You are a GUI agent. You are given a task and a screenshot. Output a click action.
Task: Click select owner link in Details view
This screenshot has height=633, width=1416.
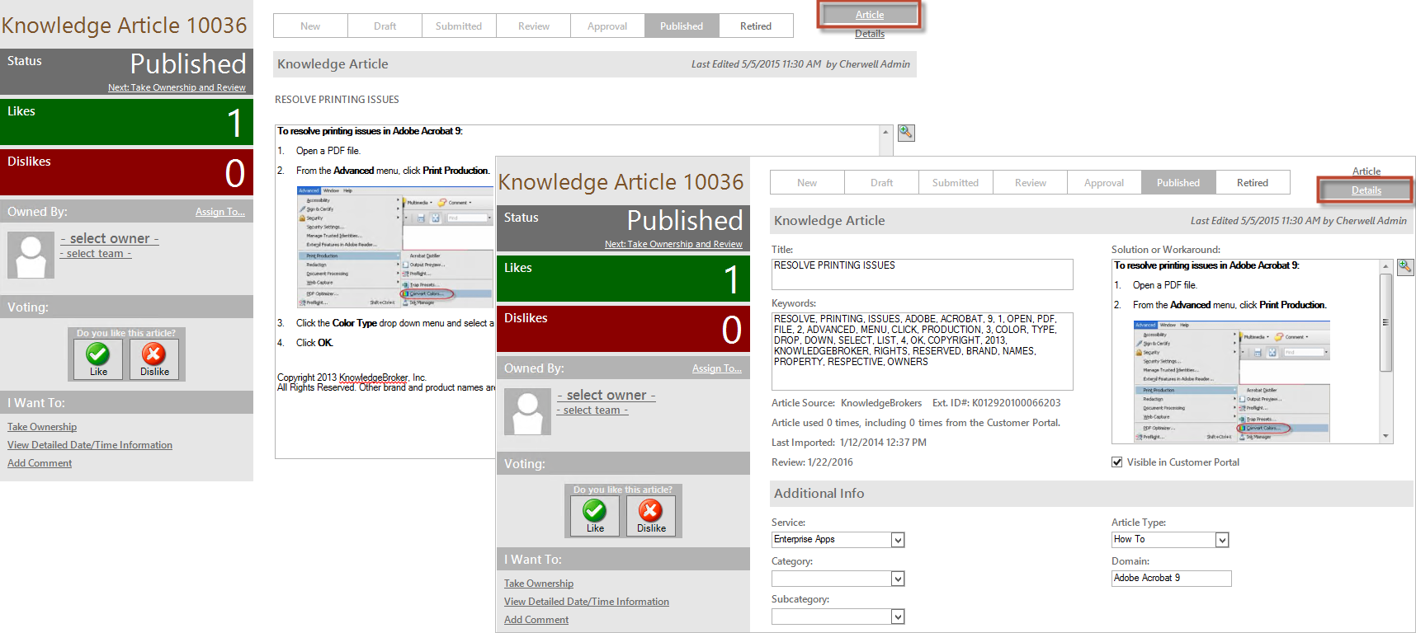click(607, 395)
